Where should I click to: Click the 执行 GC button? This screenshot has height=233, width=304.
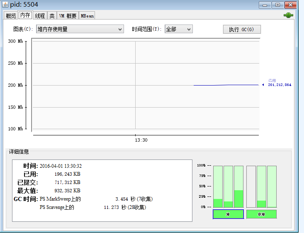(x=242, y=29)
